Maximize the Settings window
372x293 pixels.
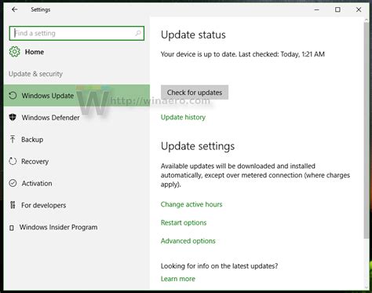click(x=337, y=9)
